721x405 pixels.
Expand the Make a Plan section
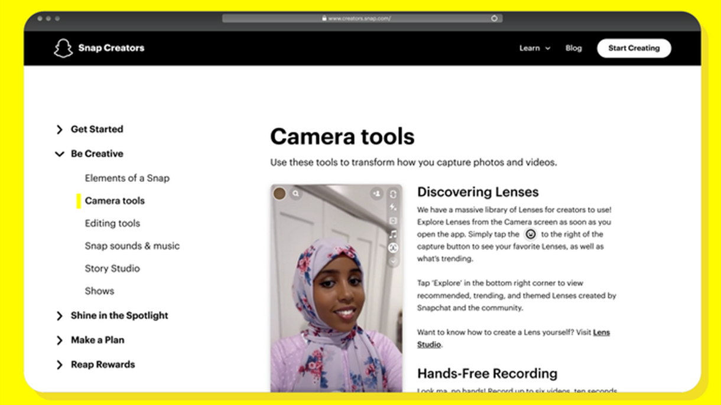[x=59, y=341]
